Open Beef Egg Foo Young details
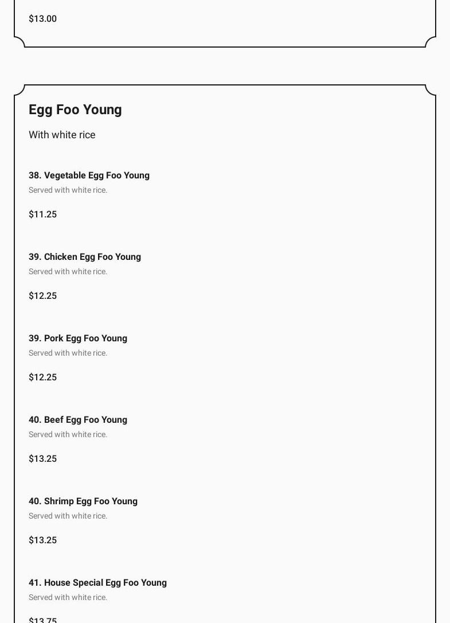The width and height of the screenshot is (450, 623). tap(78, 420)
